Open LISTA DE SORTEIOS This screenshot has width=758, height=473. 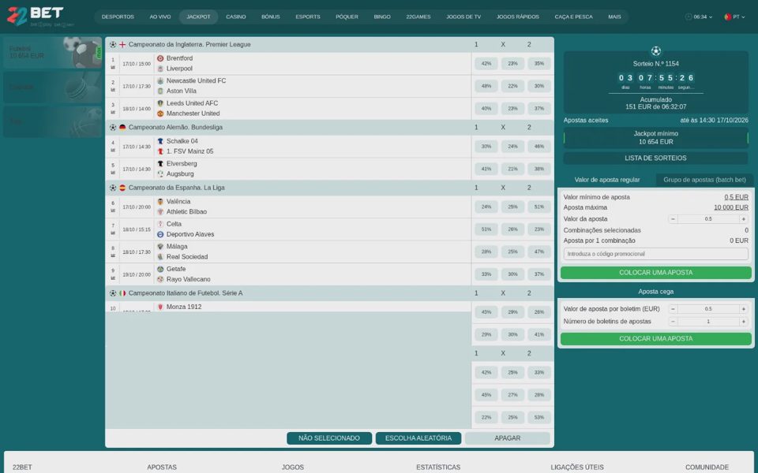pyautogui.click(x=655, y=158)
